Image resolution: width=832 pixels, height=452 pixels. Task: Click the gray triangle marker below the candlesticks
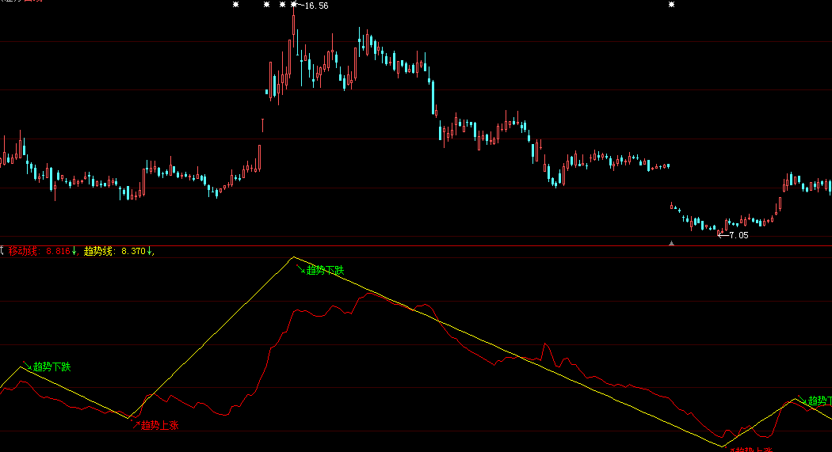672,242
